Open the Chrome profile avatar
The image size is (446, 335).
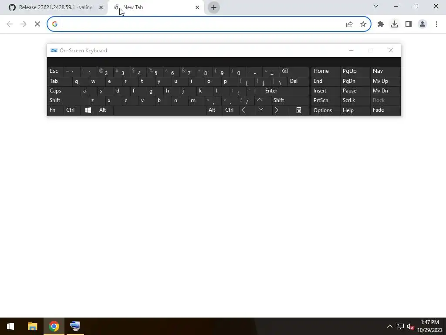click(422, 24)
